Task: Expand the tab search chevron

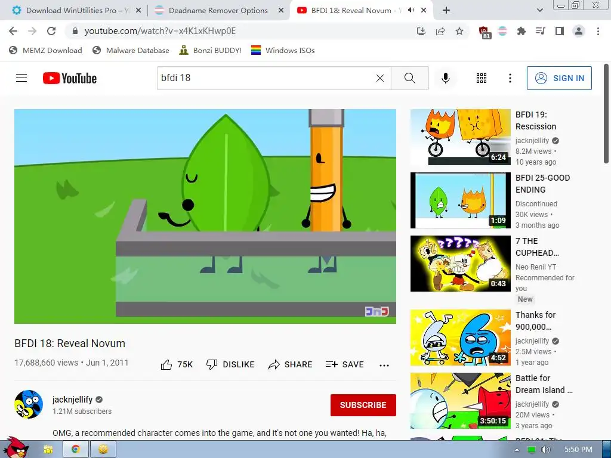Action: (539, 11)
